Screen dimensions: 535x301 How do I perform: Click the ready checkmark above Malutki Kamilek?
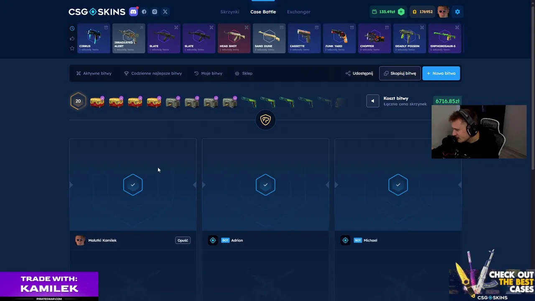coord(133,185)
